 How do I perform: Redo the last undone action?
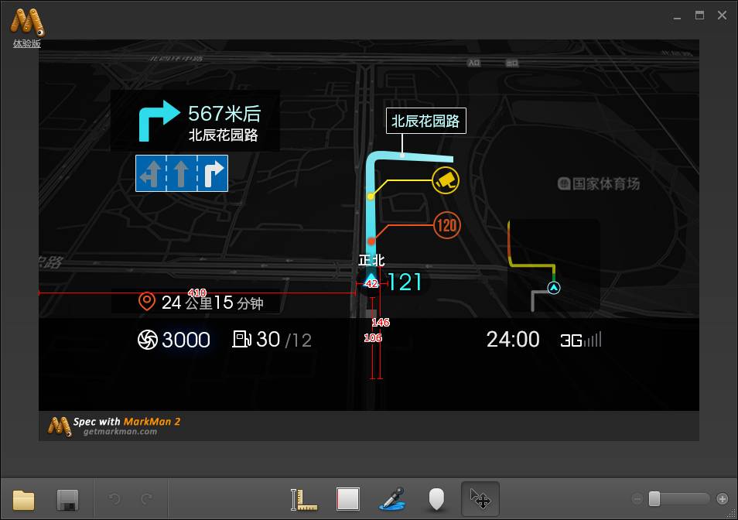tap(147, 498)
